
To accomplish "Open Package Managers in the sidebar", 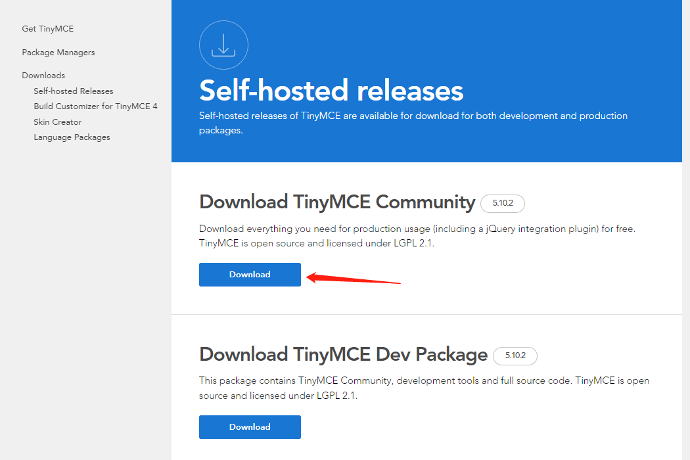I will (x=58, y=53).
